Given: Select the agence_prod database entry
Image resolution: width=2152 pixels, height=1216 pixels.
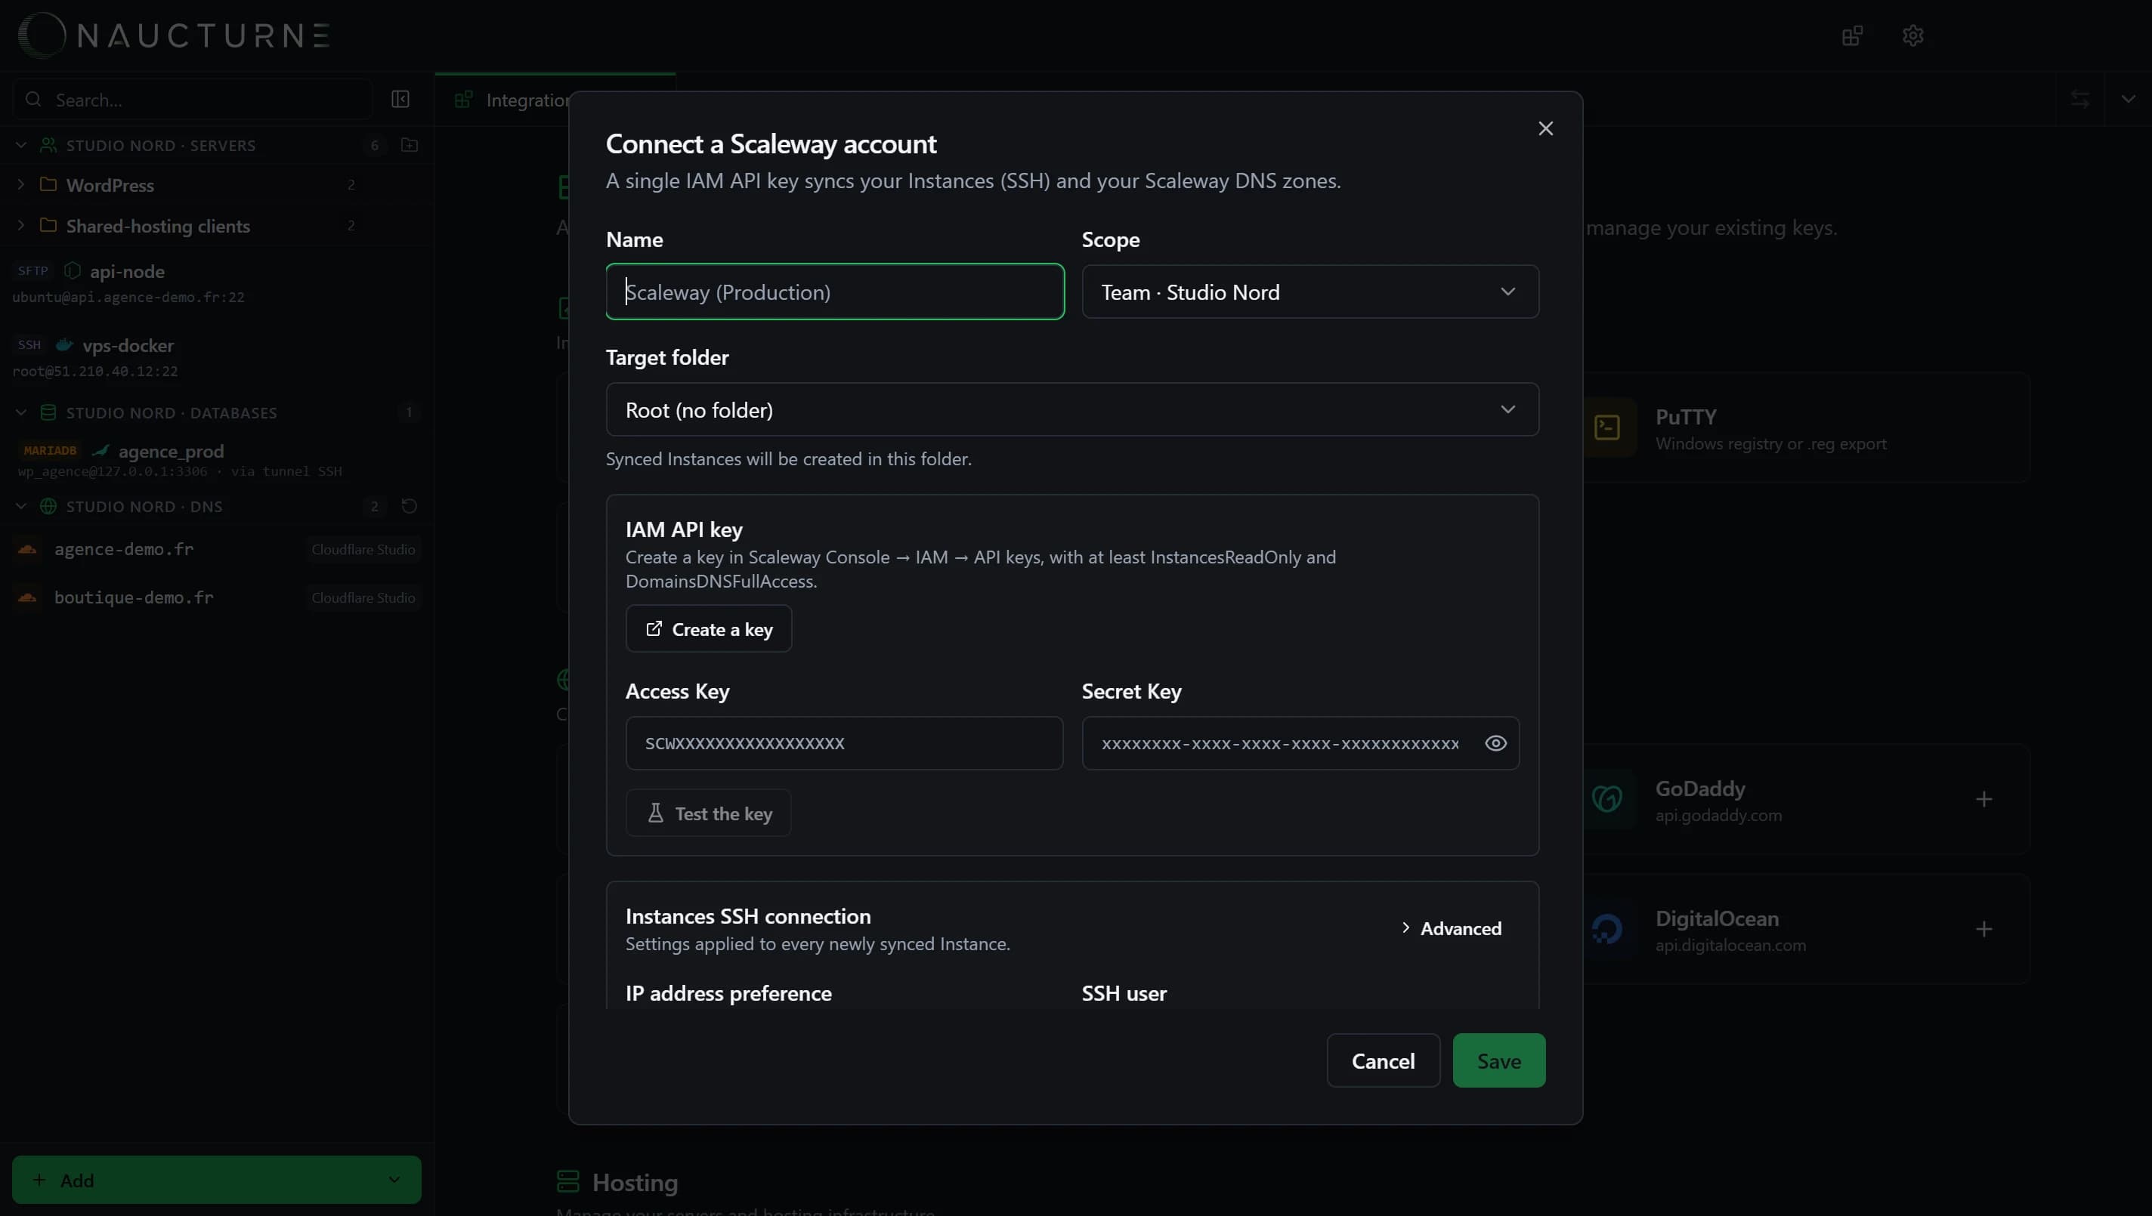Looking at the screenshot, I should click(x=216, y=459).
